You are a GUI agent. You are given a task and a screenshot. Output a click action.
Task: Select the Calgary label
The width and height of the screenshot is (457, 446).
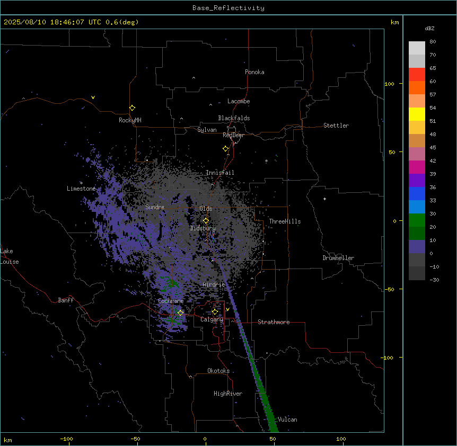212,319
